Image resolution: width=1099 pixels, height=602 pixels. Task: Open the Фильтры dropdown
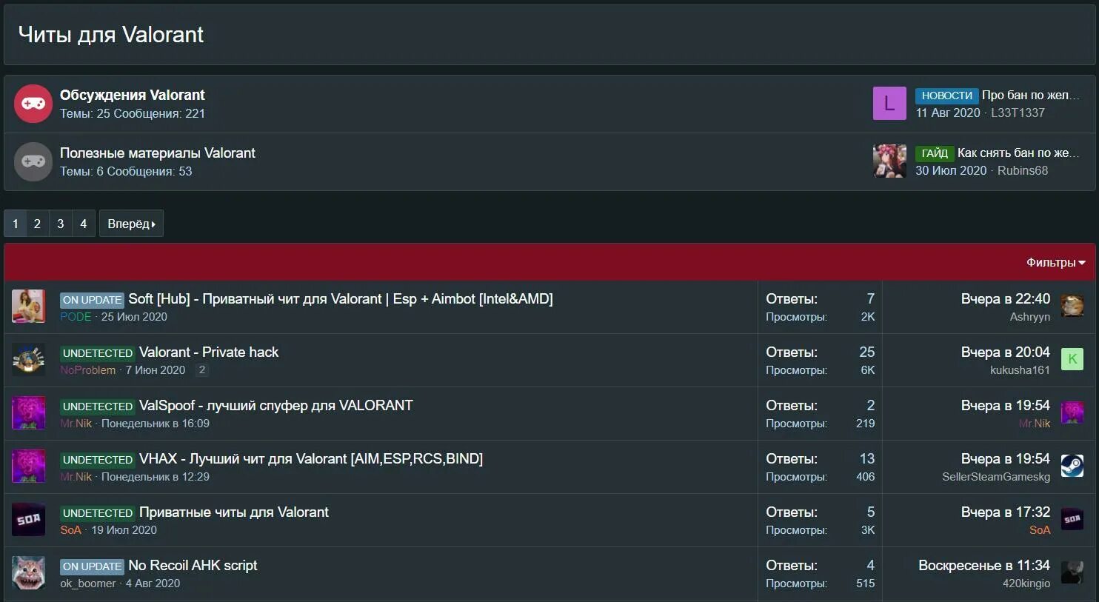click(x=1055, y=263)
